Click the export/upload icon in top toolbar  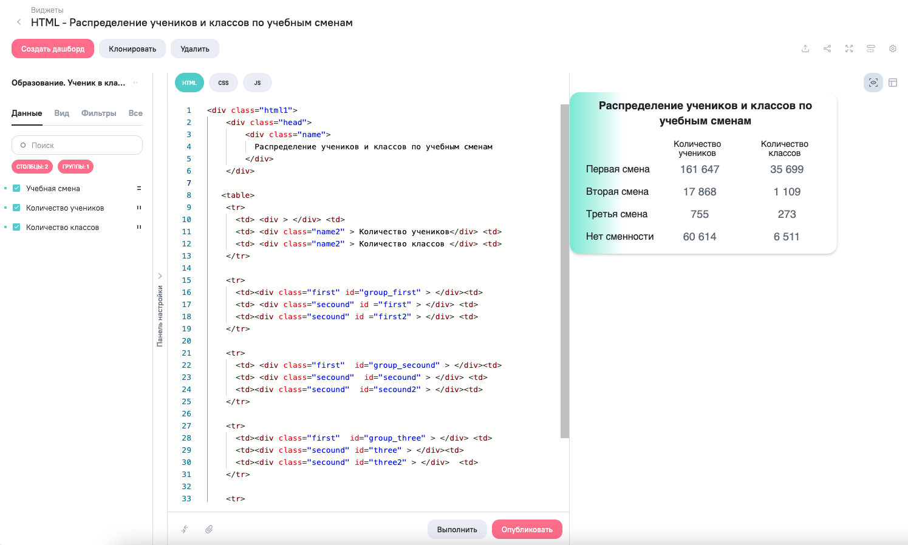point(805,49)
